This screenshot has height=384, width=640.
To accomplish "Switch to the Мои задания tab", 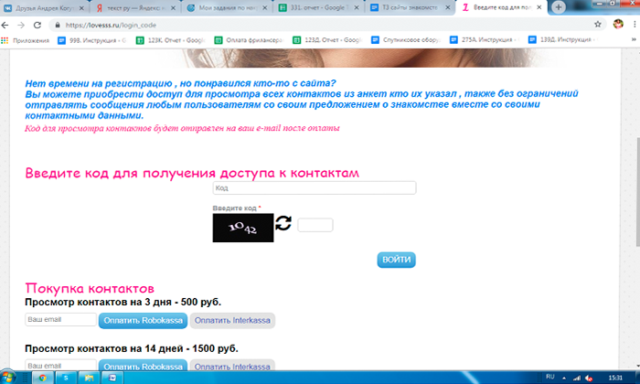I will click(226, 7).
